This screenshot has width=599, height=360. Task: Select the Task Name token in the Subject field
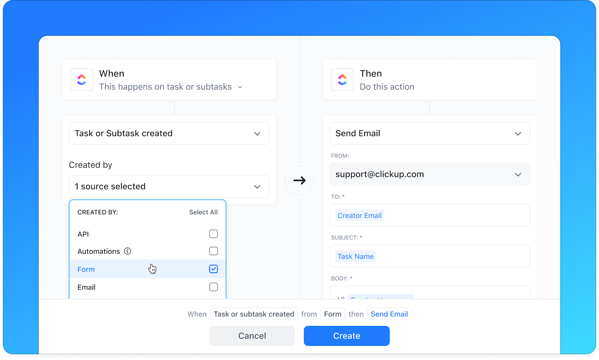click(x=355, y=256)
